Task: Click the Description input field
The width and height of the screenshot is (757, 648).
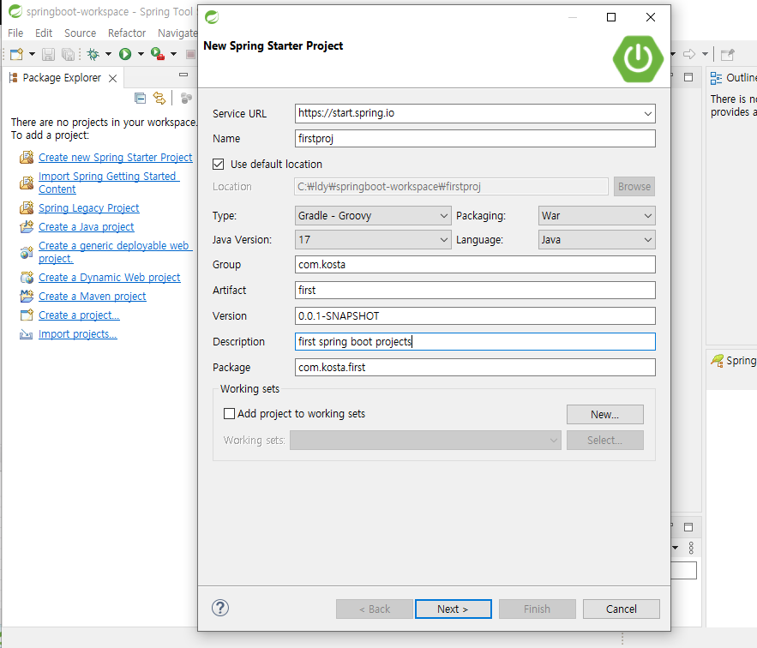Action: 475,342
